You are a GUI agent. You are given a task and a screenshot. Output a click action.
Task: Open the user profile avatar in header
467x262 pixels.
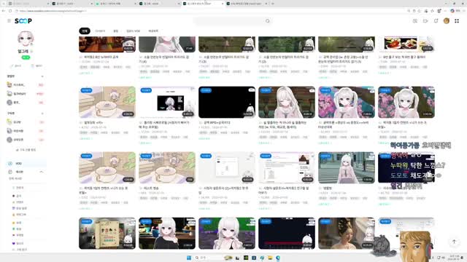point(446,21)
